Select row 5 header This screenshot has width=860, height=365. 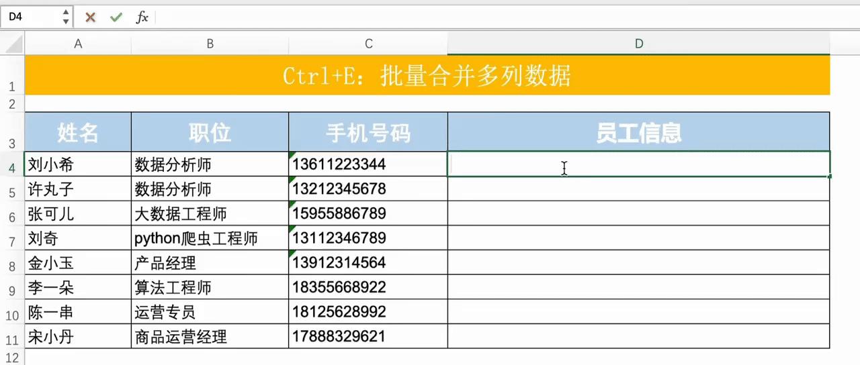[12, 189]
